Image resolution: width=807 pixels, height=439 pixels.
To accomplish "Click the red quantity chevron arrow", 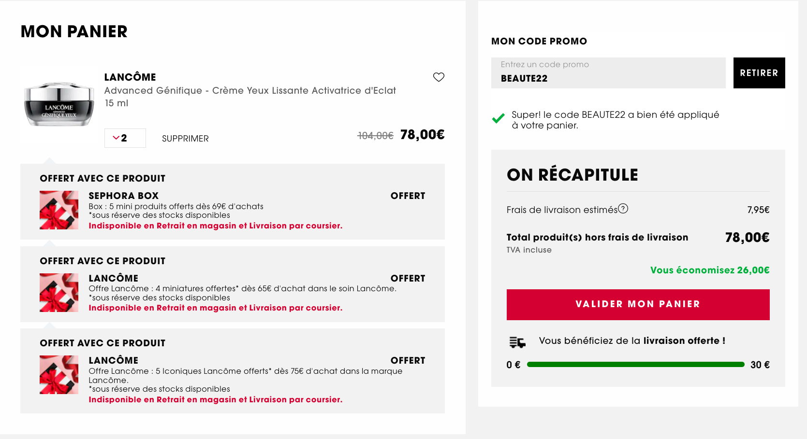I will (x=116, y=138).
